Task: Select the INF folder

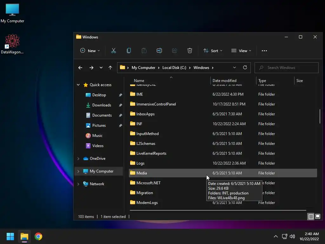Action: tap(223, 124)
